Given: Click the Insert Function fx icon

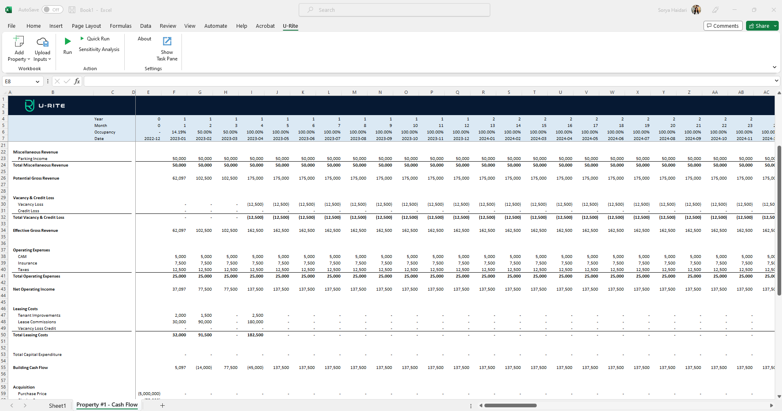Looking at the screenshot, I should [77, 81].
